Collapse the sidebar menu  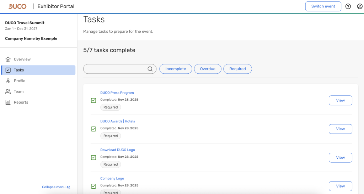56,187
